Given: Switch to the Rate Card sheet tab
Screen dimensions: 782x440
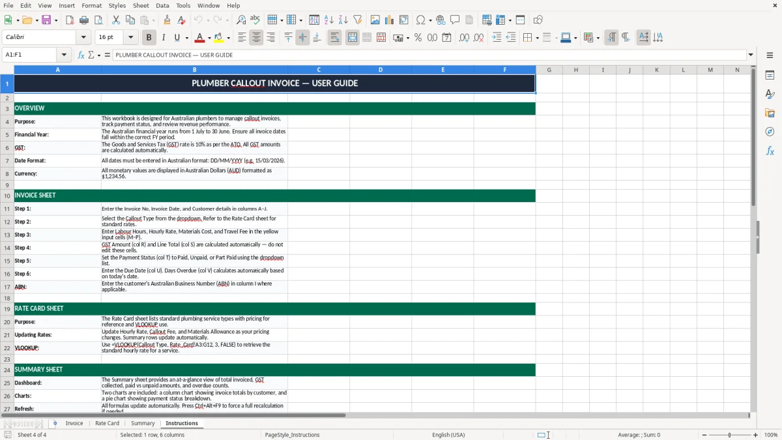Looking at the screenshot, I should (107, 423).
